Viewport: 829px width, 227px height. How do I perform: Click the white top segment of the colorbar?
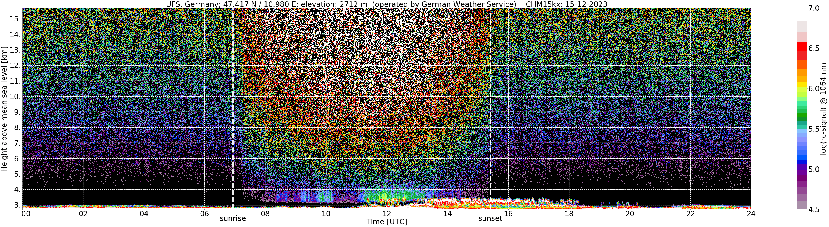coord(802,15)
